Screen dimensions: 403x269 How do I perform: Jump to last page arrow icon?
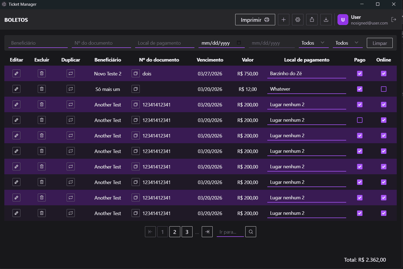tap(207, 232)
